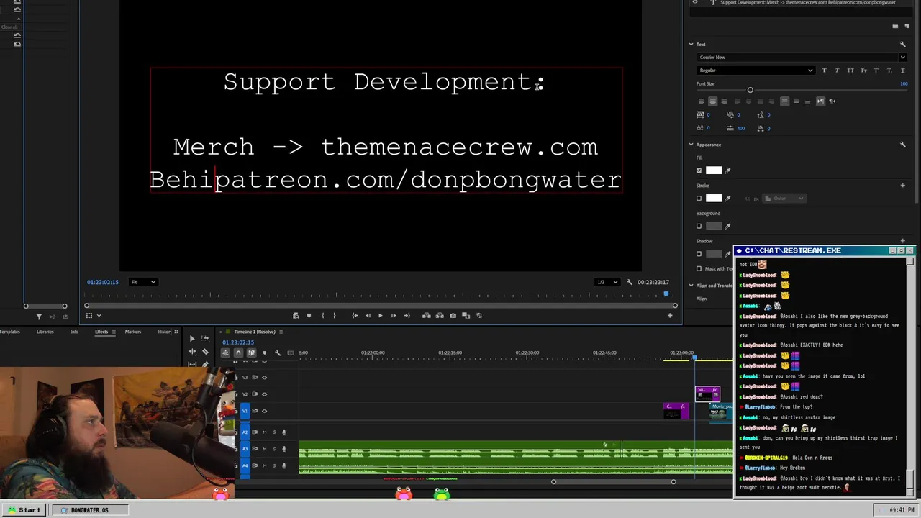Enable the Background checkbox
This screenshot has height=518, width=921.
[x=699, y=226]
